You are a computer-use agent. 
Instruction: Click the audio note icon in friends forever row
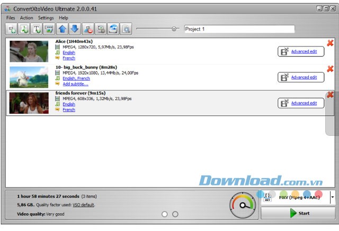pos(57,104)
